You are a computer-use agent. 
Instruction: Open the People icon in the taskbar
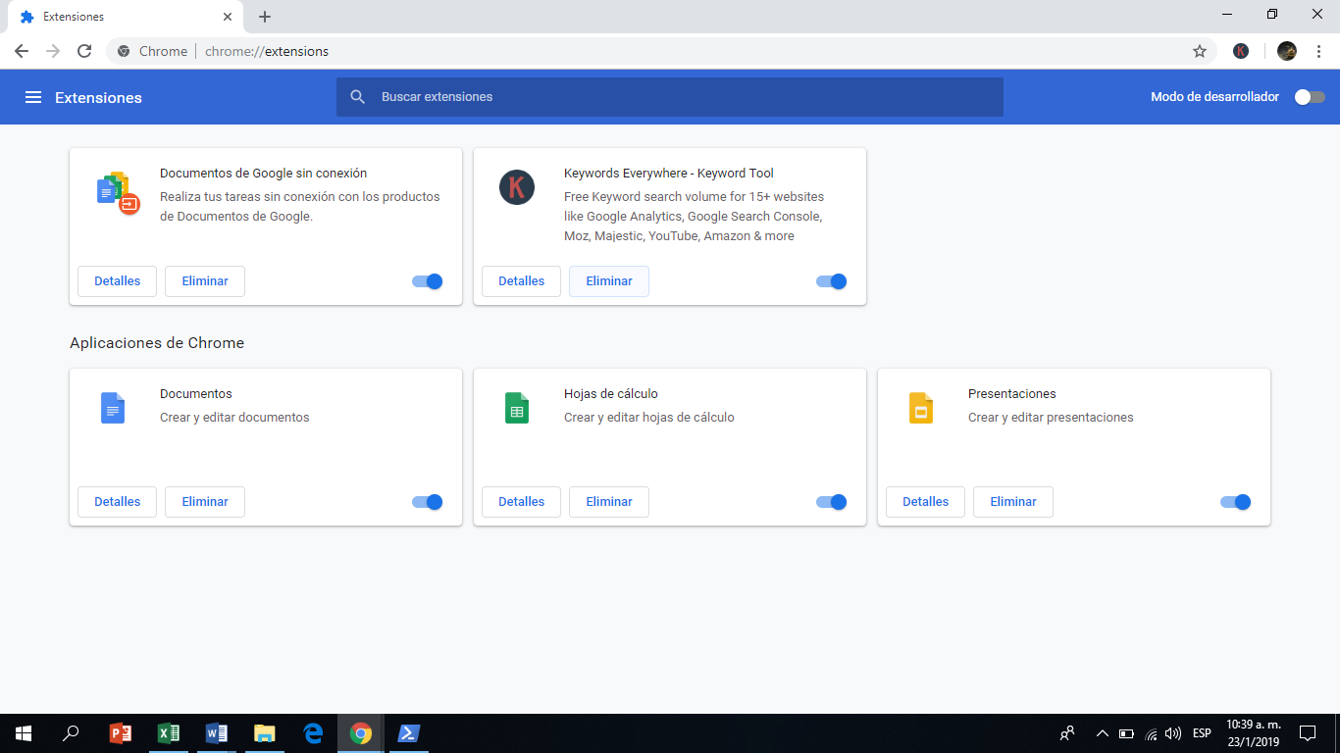point(1067,732)
